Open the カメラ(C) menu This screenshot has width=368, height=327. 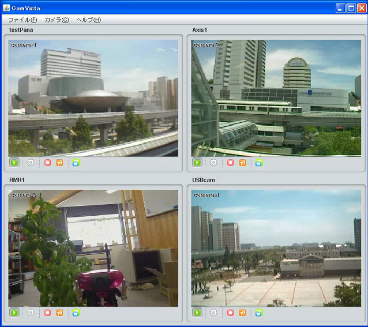pos(57,20)
